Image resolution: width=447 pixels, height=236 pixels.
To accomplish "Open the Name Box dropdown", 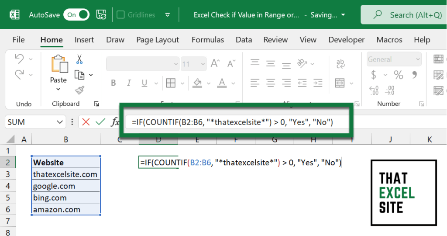I will pos(59,122).
